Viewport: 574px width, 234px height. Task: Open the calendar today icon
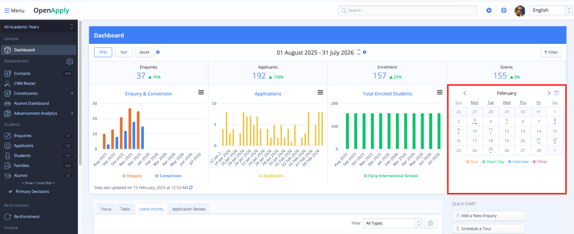(556, 93)
